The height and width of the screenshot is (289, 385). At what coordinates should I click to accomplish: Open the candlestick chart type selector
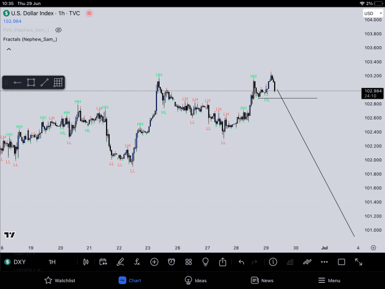86,262
